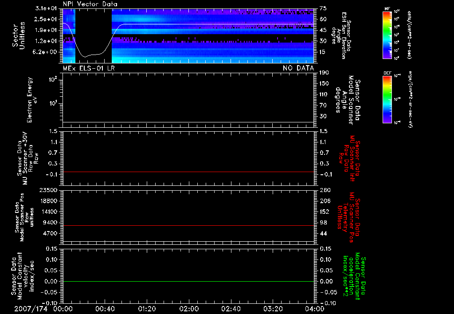
Task: Click the 'NPI Vector Data' panel title
Action: click(90, 4)
